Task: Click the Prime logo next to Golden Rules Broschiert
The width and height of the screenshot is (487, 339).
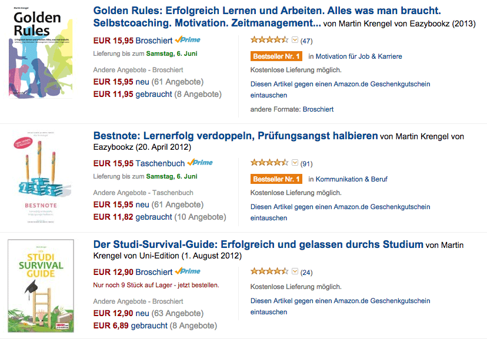Action: pos(188,40)
